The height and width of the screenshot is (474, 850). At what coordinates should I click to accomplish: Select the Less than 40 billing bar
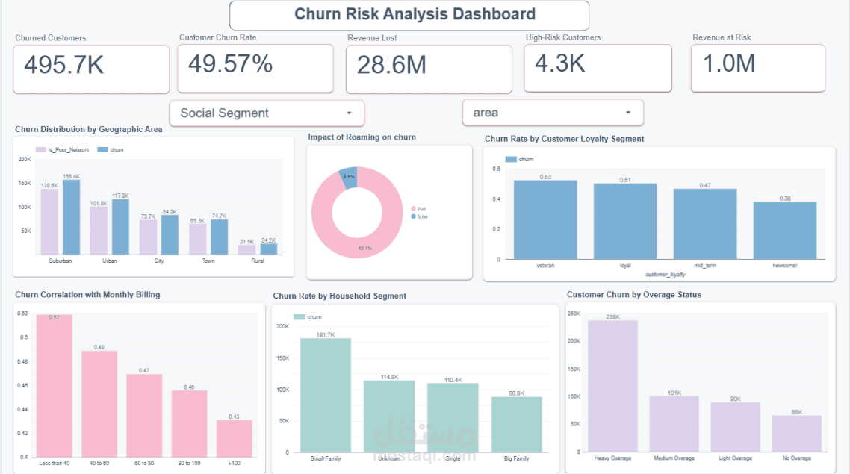pos(55,386)
